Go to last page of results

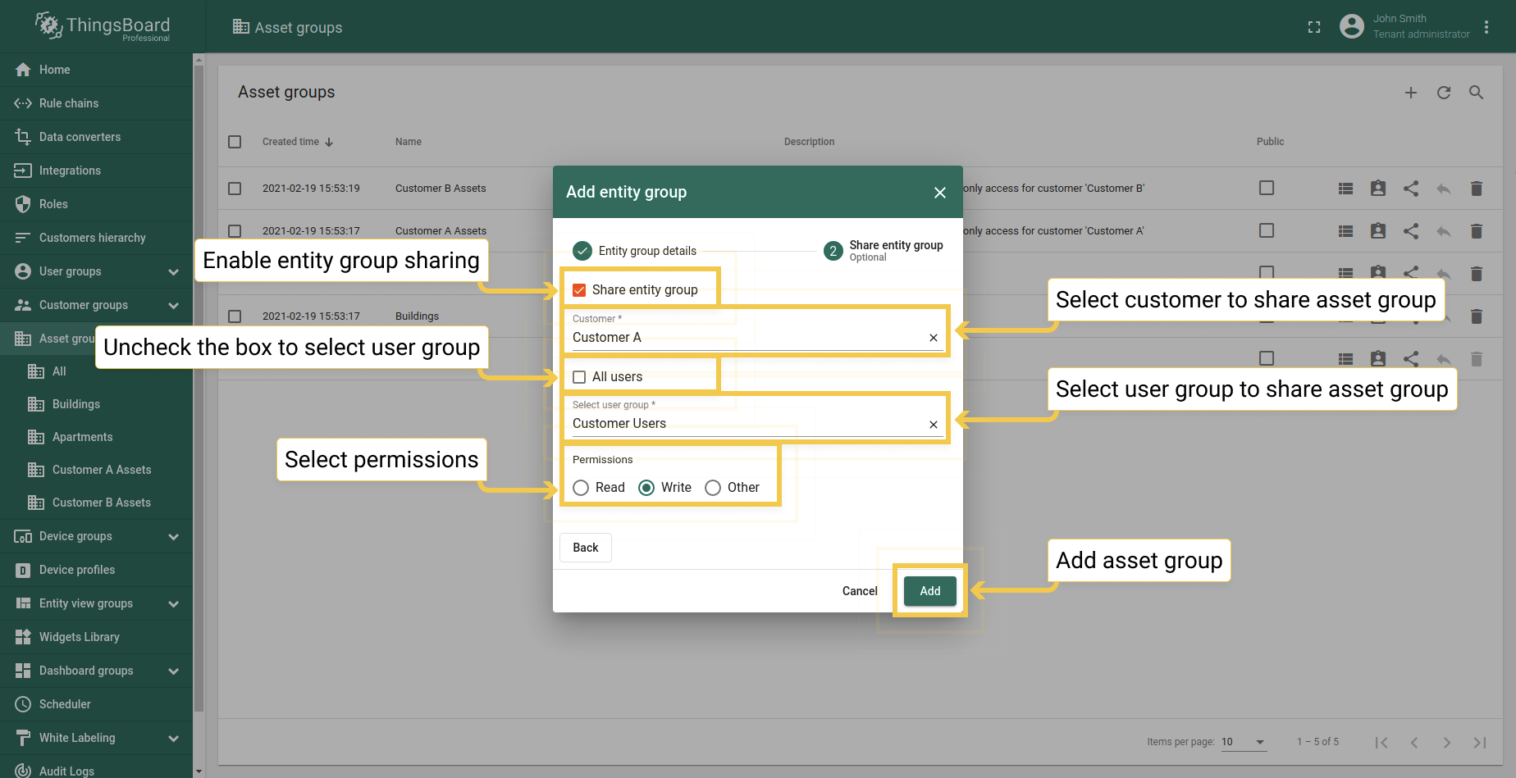(1480, 743)
